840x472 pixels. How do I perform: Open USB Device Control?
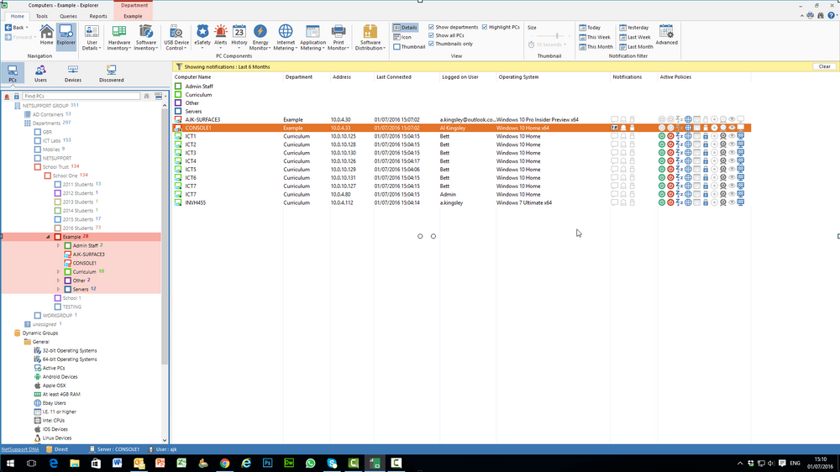176,38
